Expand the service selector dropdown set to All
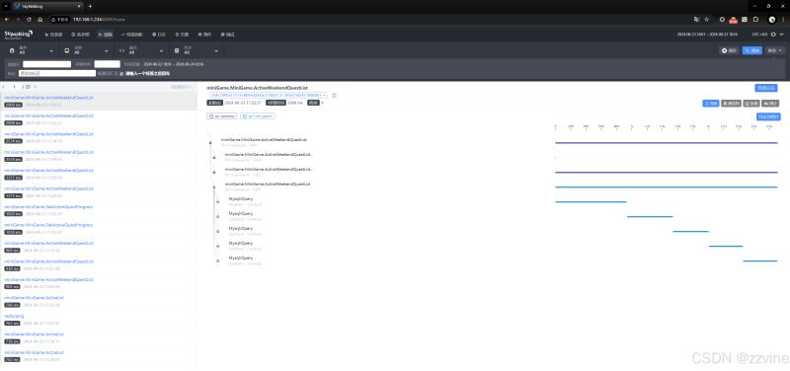Viewport: 790px width, 371px height. tap(32, 51)
